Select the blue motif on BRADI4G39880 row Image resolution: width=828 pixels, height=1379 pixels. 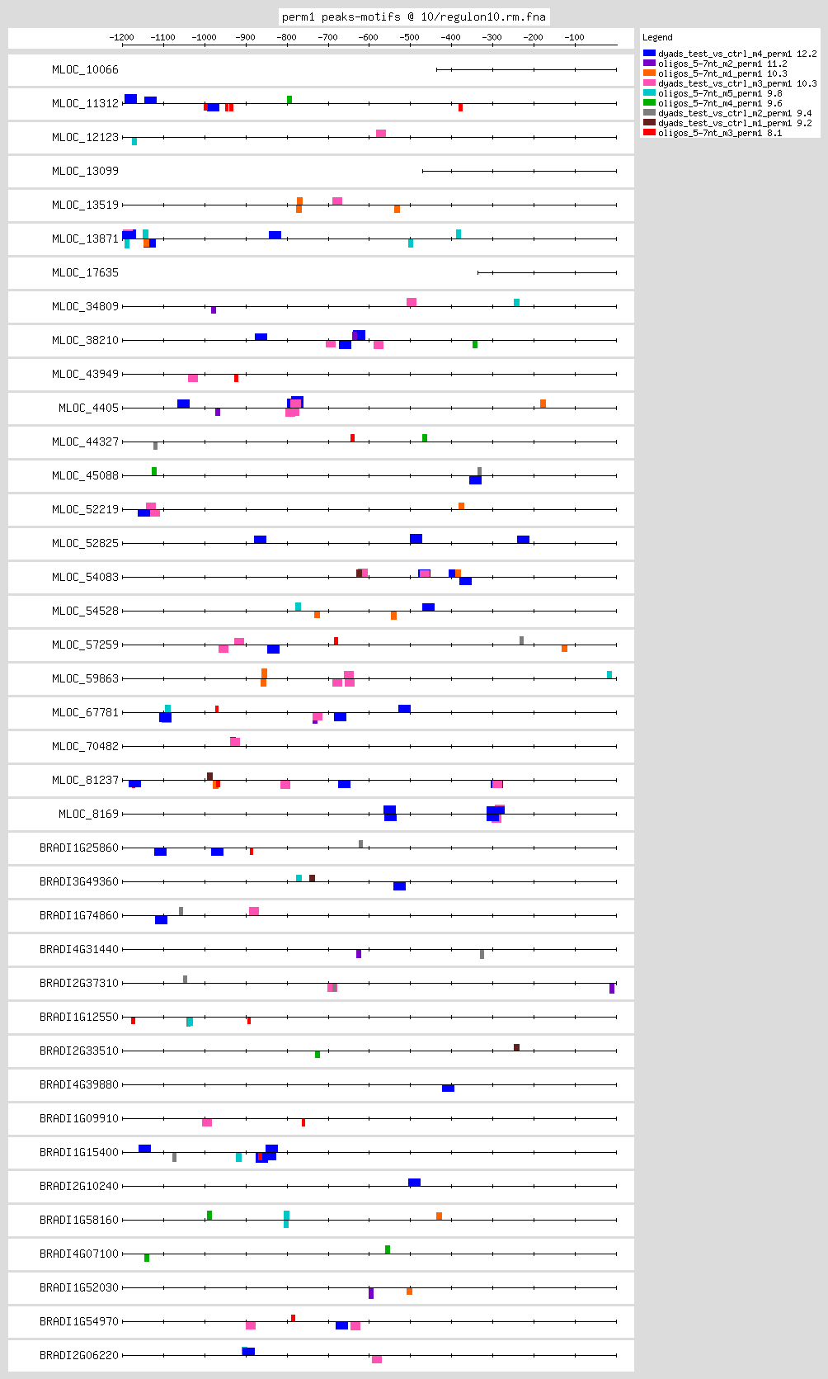[448, 1089]
